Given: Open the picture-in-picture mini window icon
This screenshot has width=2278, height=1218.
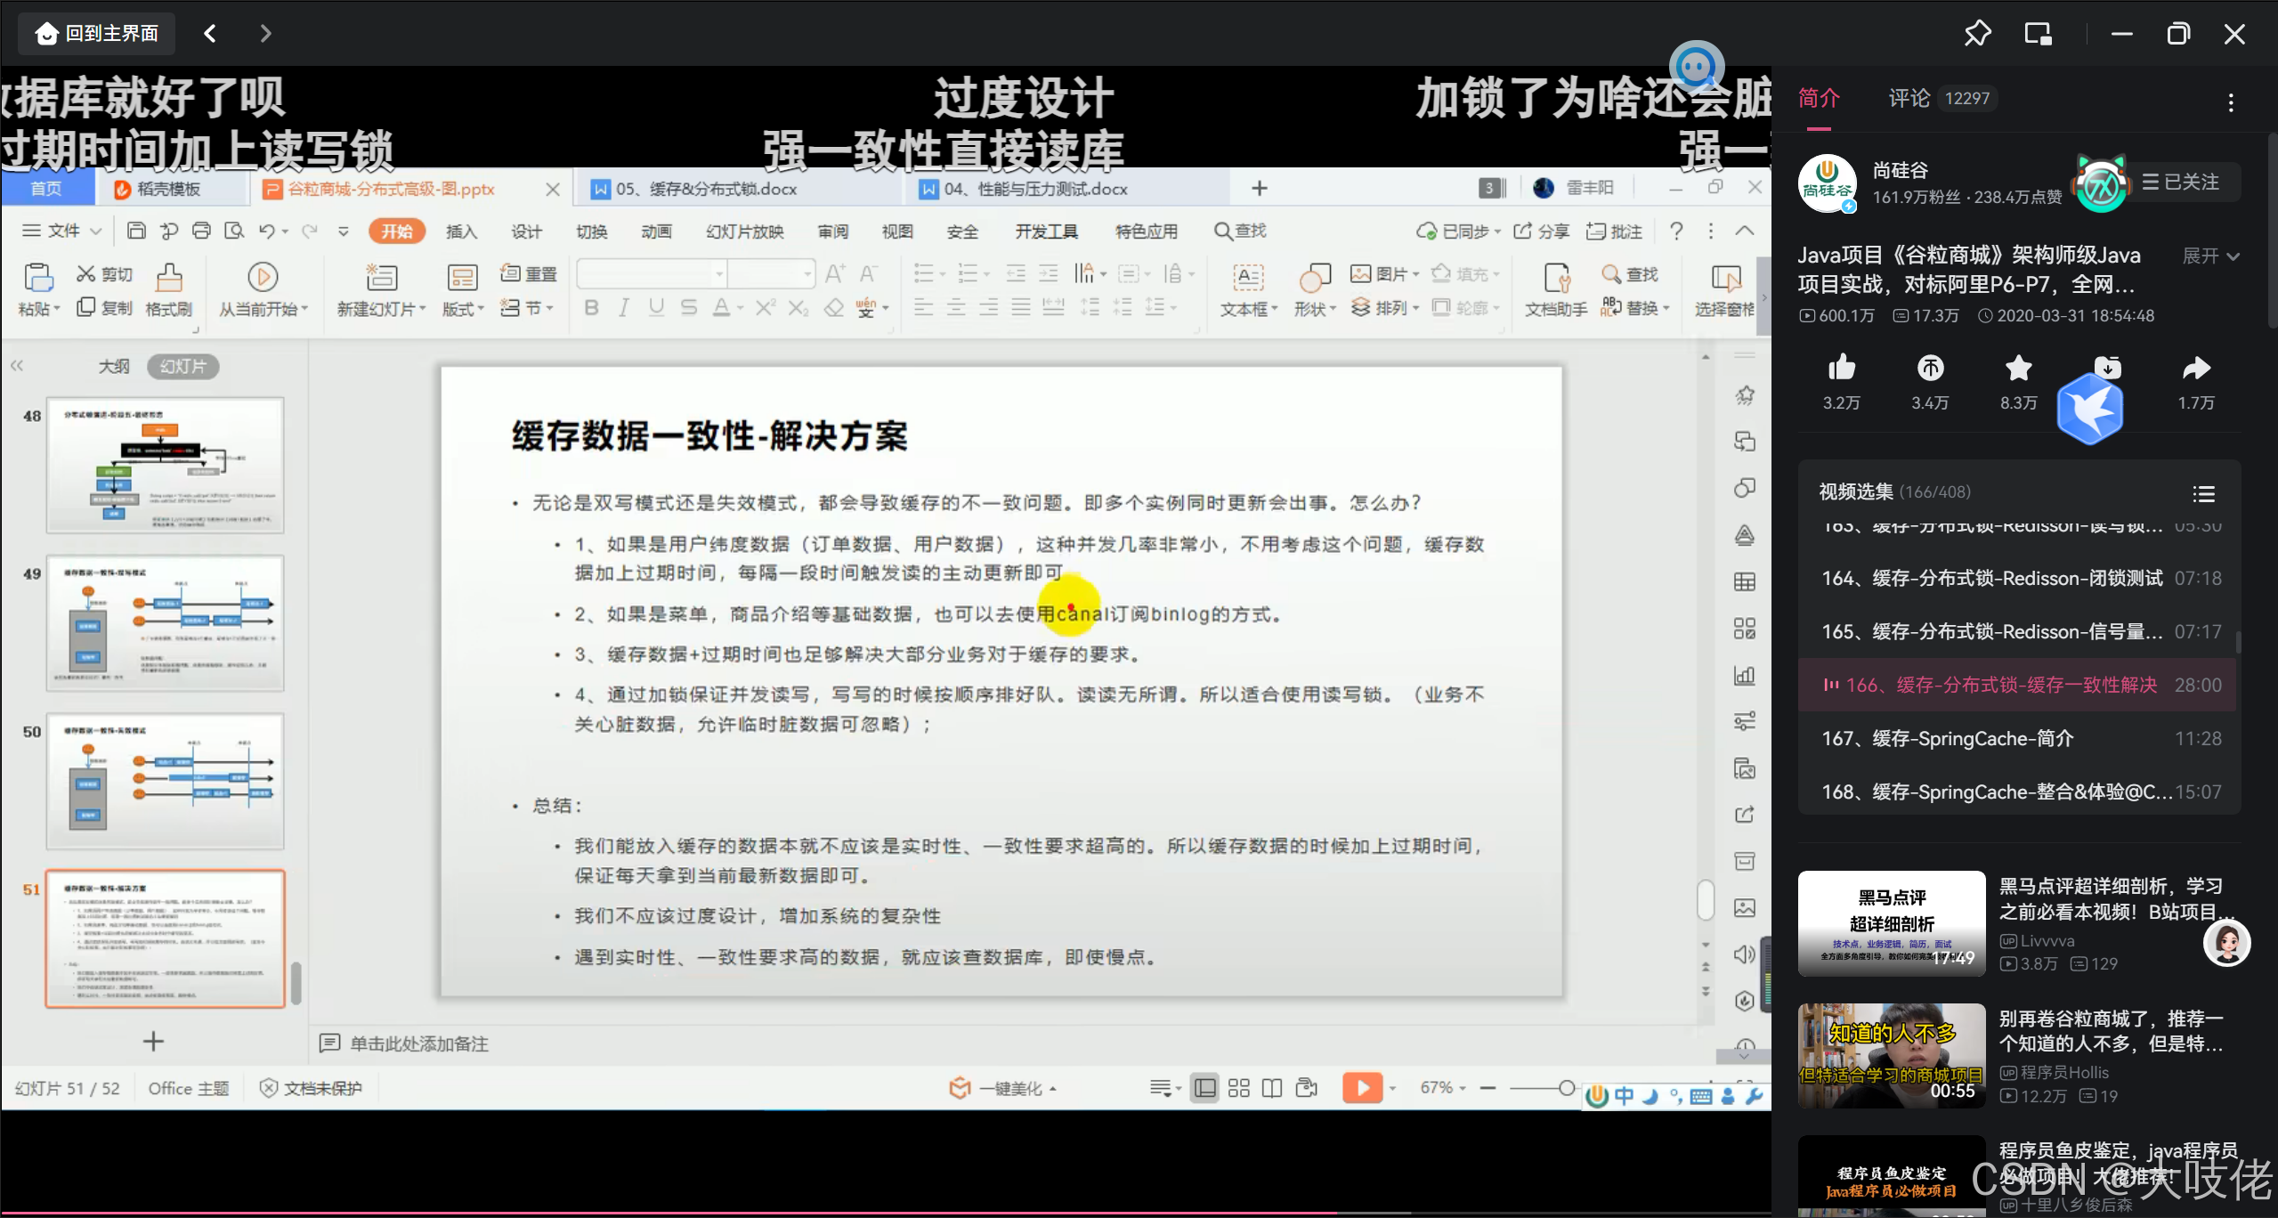Looking at the screenshot, I should [x=2038, y=34].
